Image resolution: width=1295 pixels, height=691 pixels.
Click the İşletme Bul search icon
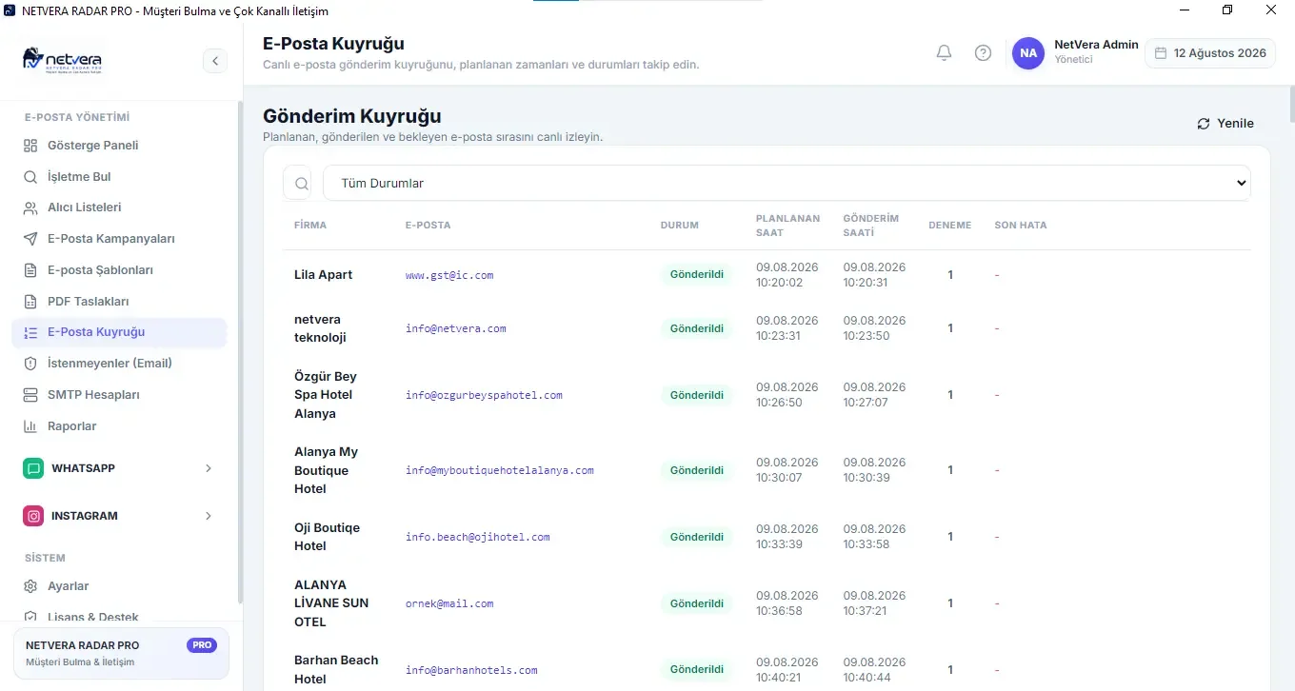(x=30, y=177)
